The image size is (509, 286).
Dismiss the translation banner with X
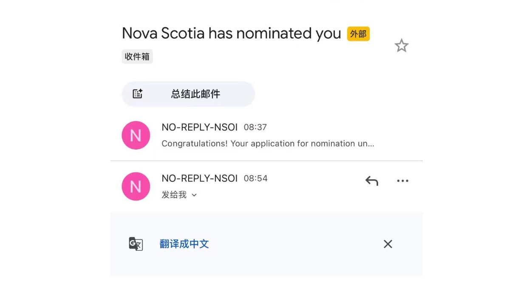point(387,244)
